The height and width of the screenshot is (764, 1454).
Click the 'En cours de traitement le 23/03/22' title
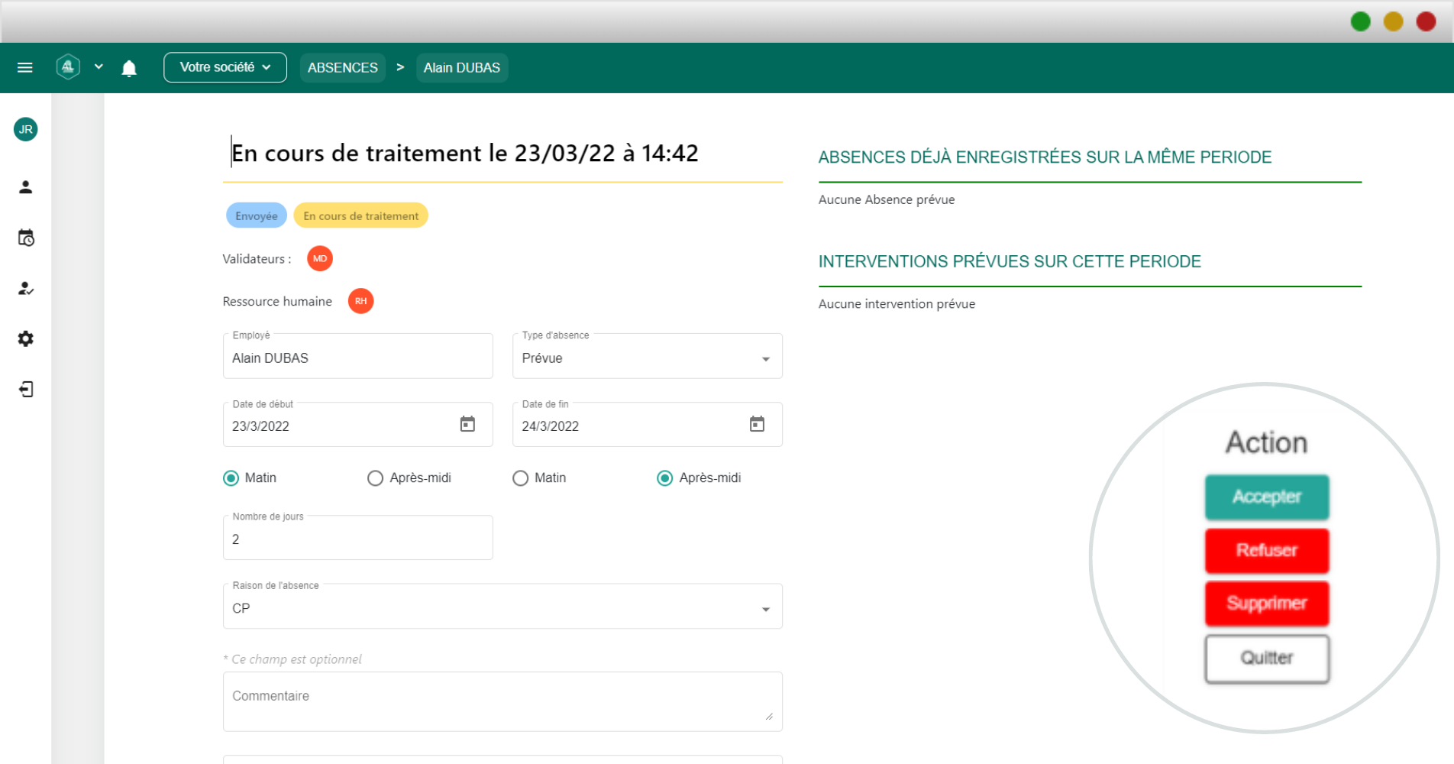[464, 154]
